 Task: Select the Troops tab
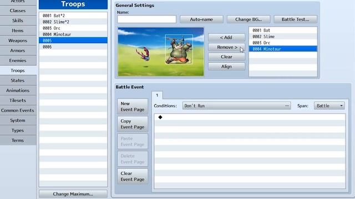pos(18,70)
